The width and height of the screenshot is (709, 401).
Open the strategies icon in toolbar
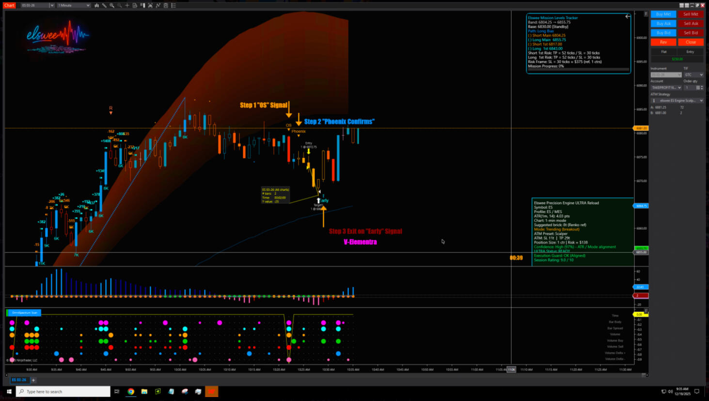[158, 5]
